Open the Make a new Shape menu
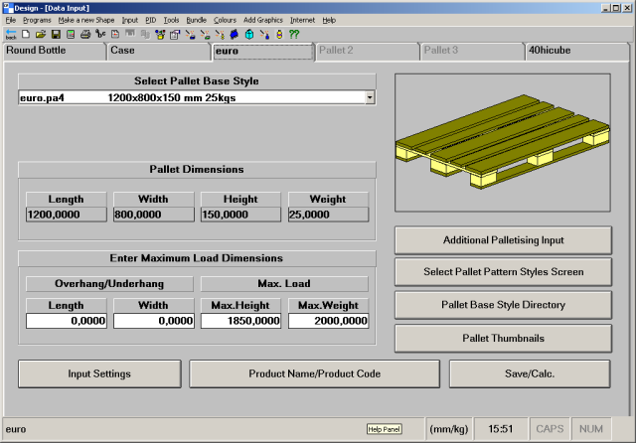Viewport: 636px width, 443px height. (86, 20)
